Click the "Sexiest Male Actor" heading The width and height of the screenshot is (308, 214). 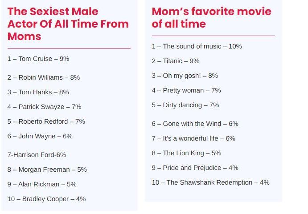point(68,24)
